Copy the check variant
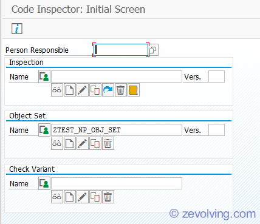Image resolution: width=260 pixels, height=224 pixels. [x=95, y=197]
